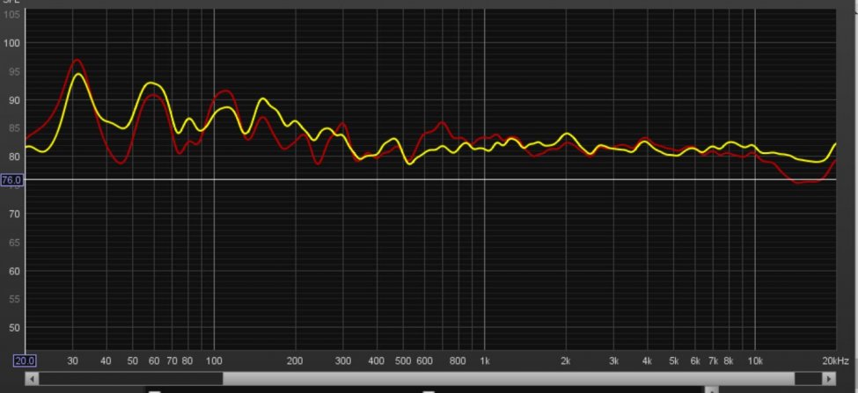Click the 90 SPL axis label
This screenshot has width=858, height=393.
pos(14,100)
